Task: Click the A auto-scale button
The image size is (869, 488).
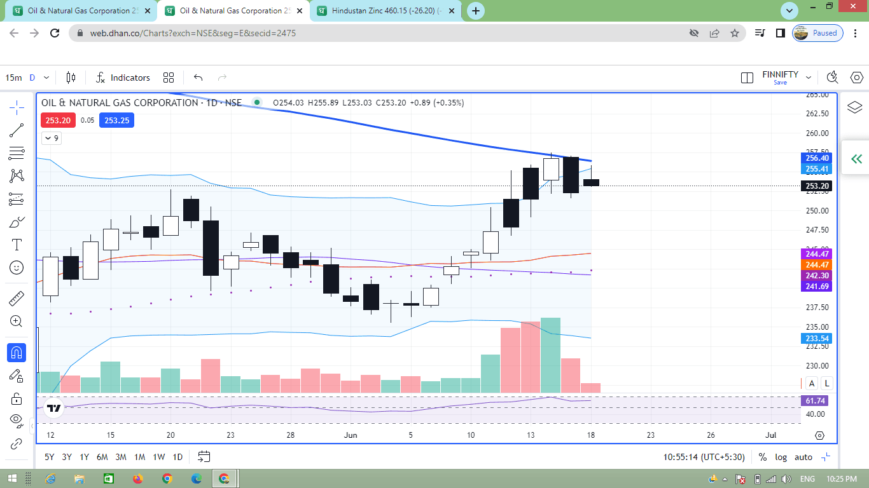Action: tap(812, 383)
